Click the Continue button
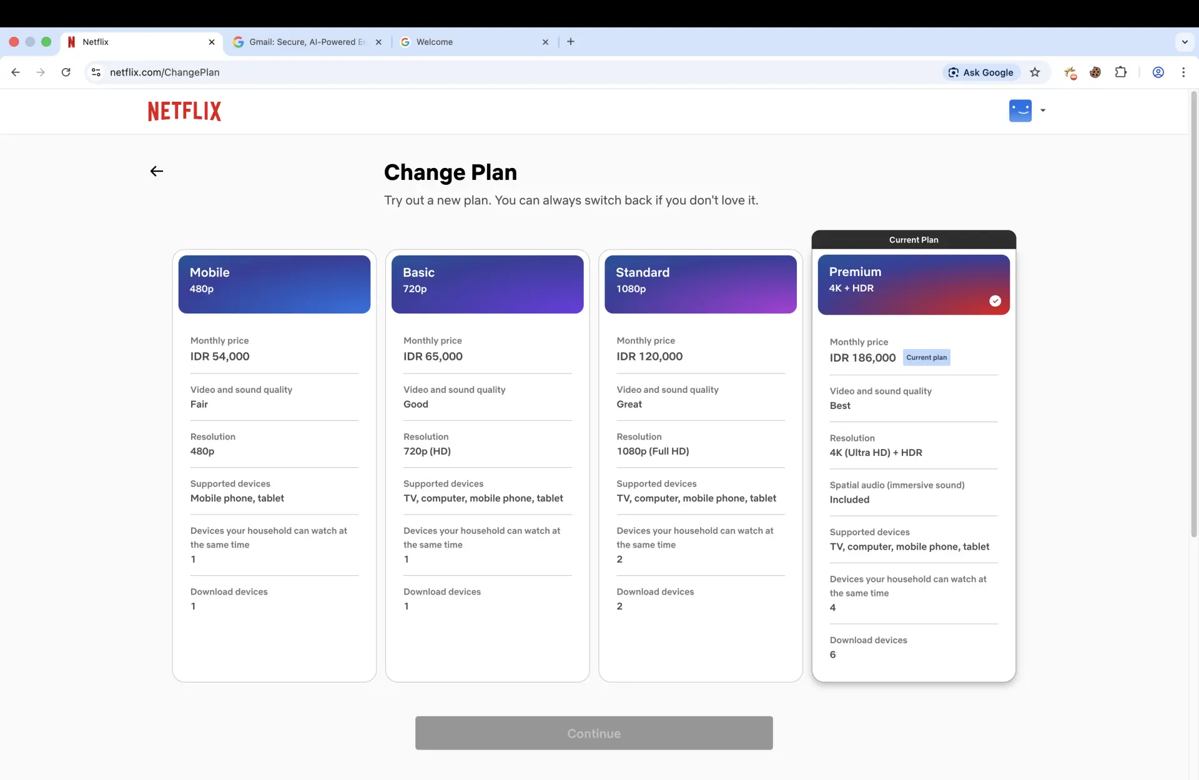The width and height of the screenshot is (1199, 780). pos(594,733)
